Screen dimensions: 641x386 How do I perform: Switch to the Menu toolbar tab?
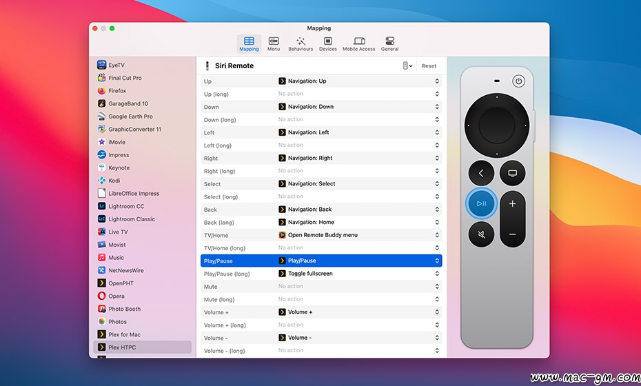(x=274, y=44)
